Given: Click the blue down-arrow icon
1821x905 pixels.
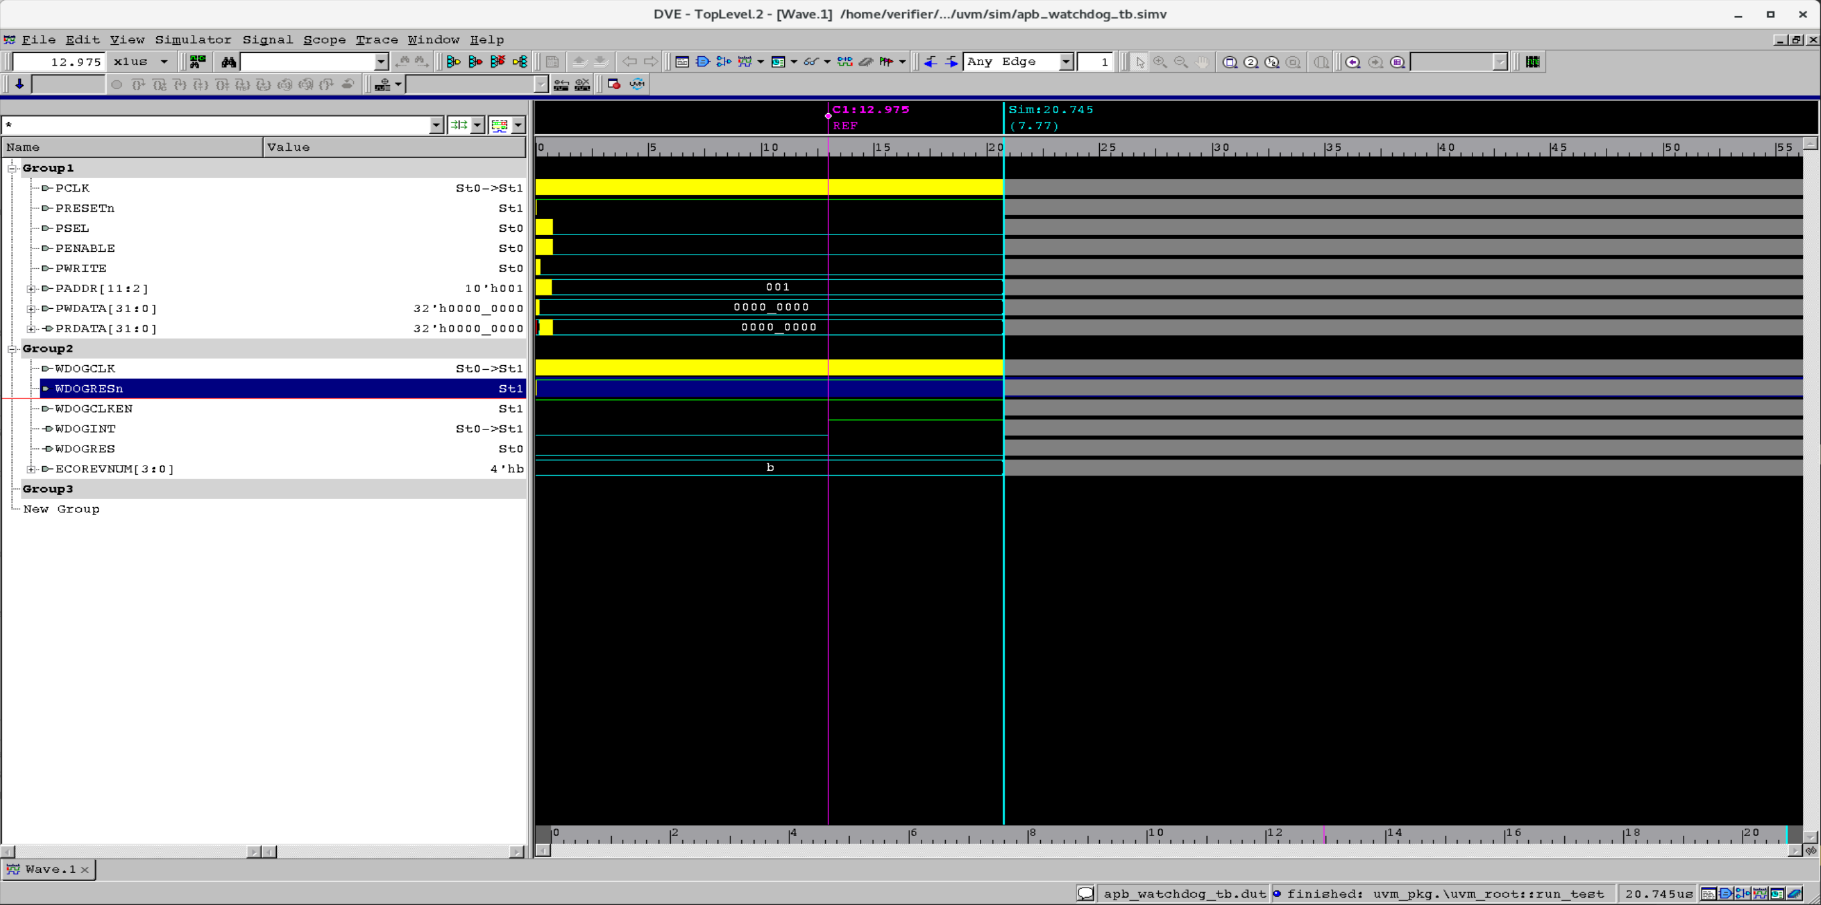Looking at the screenshot, I should click(x=19, y=84).
